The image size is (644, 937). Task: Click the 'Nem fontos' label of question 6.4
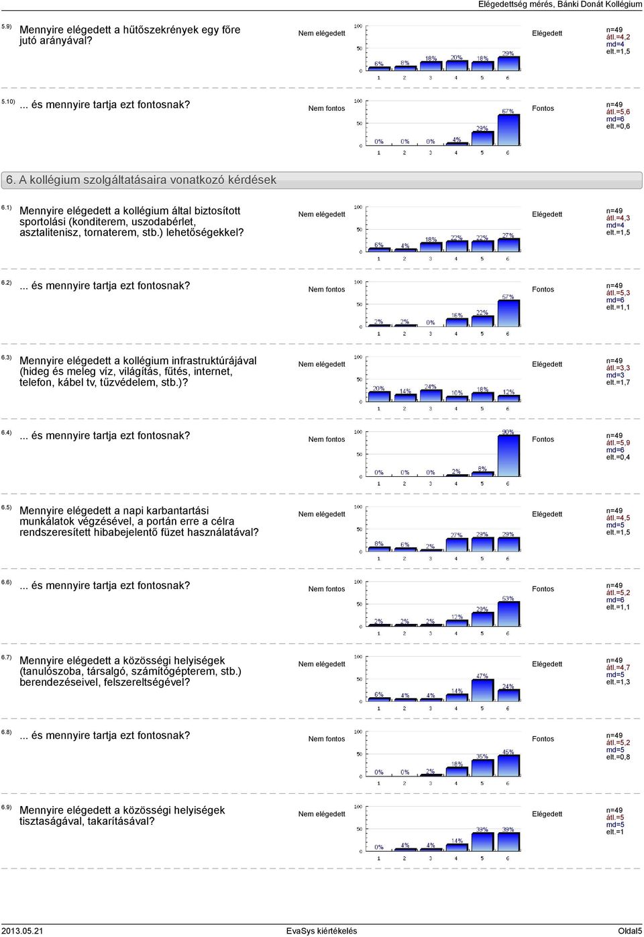326,439
